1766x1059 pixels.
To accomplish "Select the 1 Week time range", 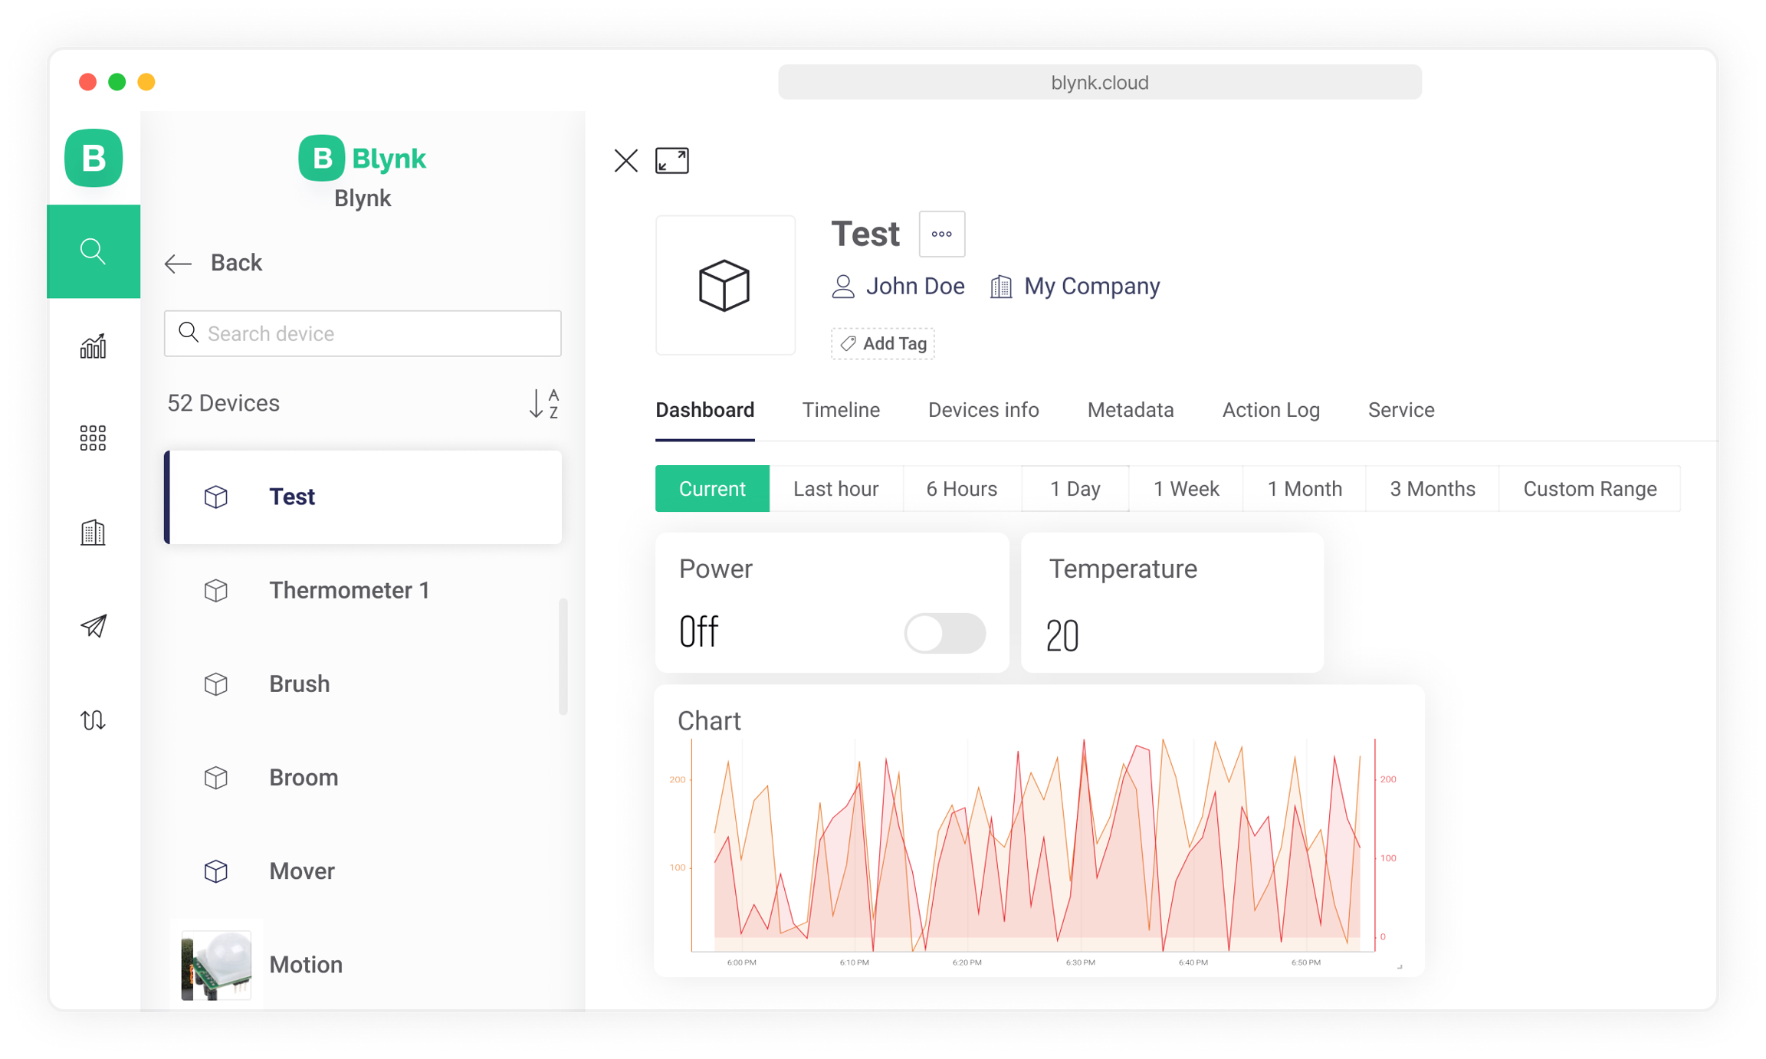I will [1186, 489].
